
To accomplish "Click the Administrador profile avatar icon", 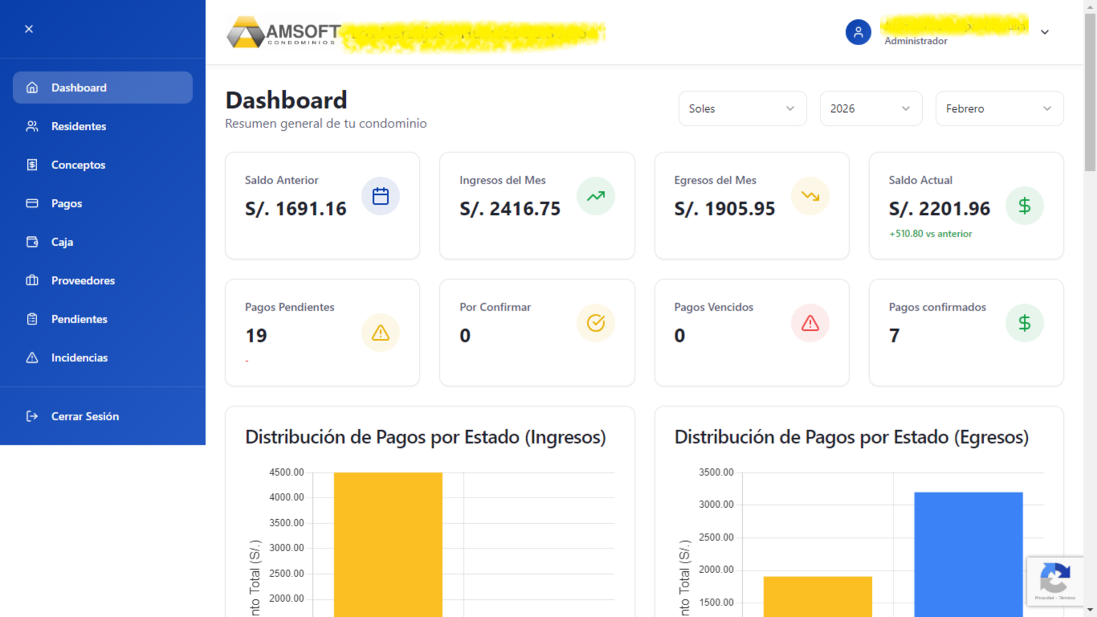I will (x=858, y=32).
